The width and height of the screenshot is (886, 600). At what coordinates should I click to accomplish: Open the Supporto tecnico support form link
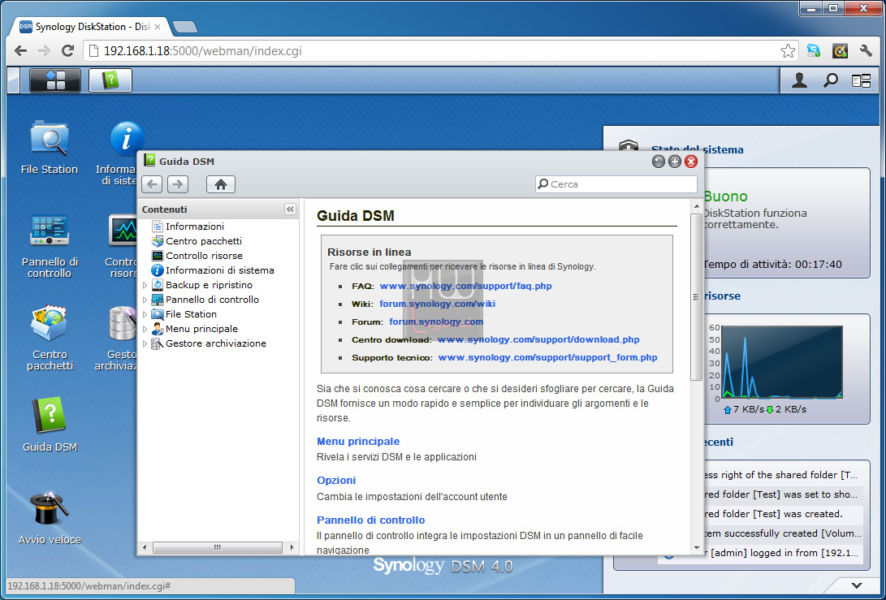tap(547, 357)
